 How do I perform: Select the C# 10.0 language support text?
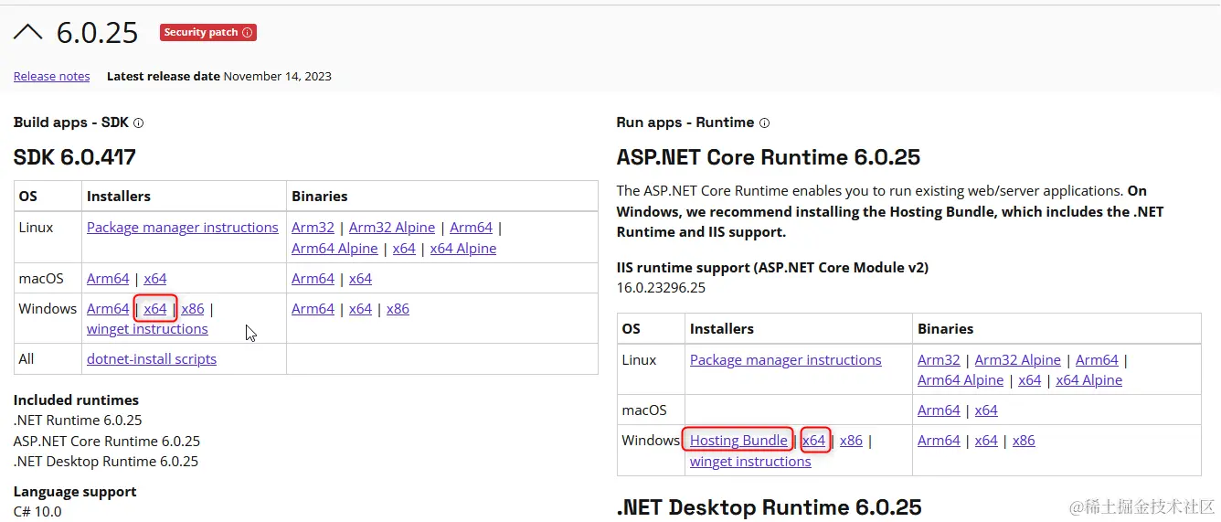click(37, 512)
